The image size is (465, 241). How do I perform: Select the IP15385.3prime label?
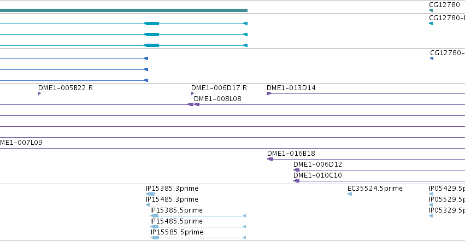click(172, 189)
